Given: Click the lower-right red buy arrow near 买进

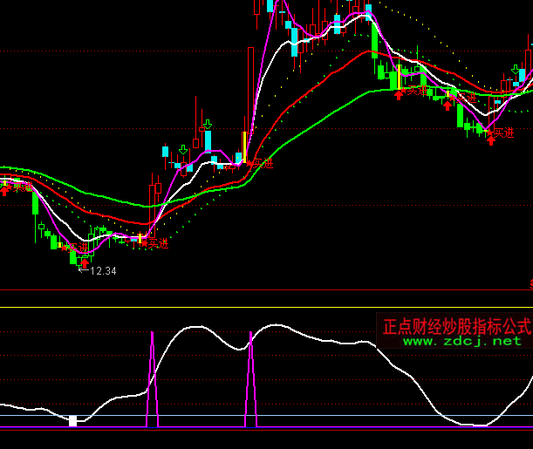Looking at the screenshot, I should 491,139.
